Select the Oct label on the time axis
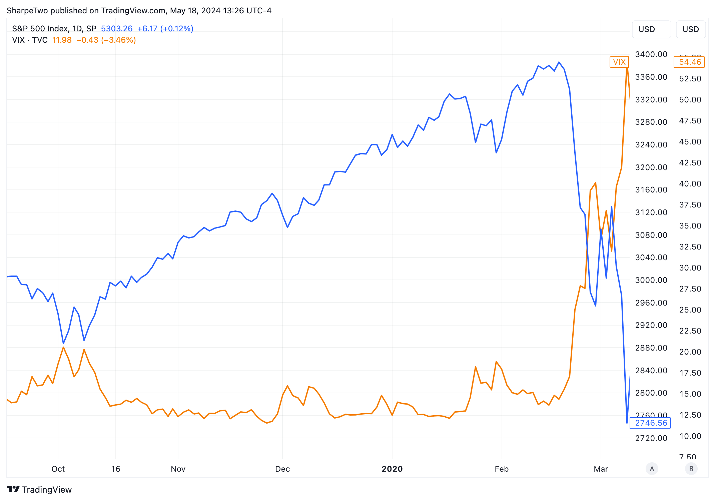The height and width of the screenshot is (501, 715). pyautogui.click(x=58, y=469)
